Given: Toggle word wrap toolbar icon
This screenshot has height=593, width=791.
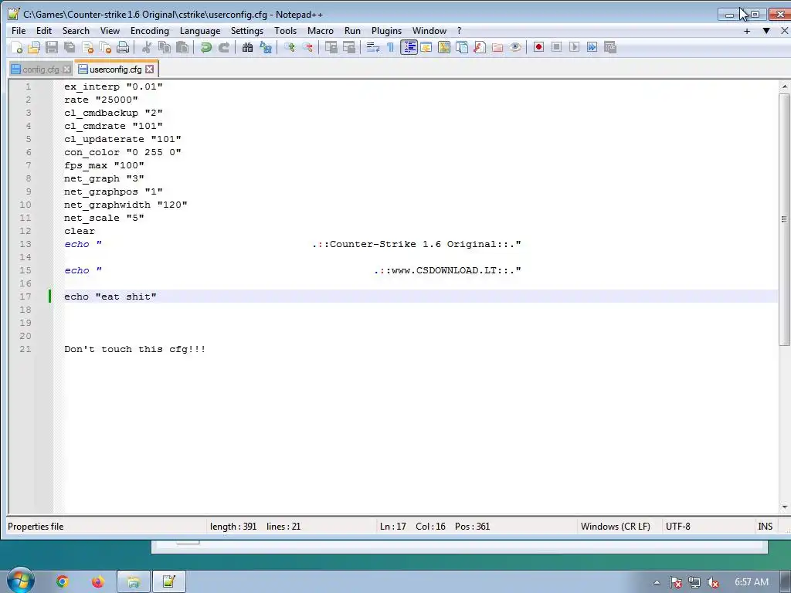Looking at the screenshot, I should pos(373,47).
